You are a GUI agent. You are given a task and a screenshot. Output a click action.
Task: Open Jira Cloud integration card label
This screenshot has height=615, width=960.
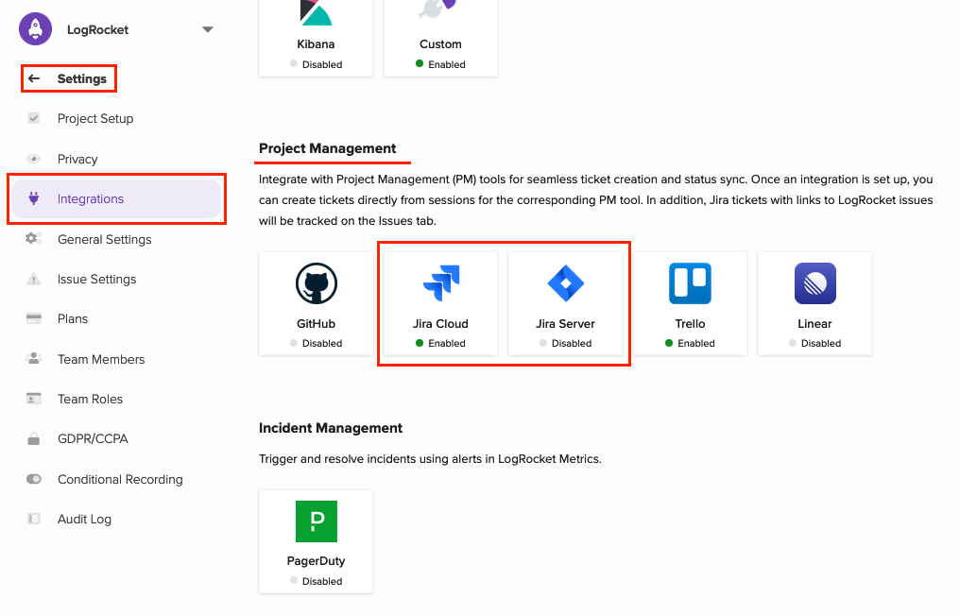(x=440, y=324)
